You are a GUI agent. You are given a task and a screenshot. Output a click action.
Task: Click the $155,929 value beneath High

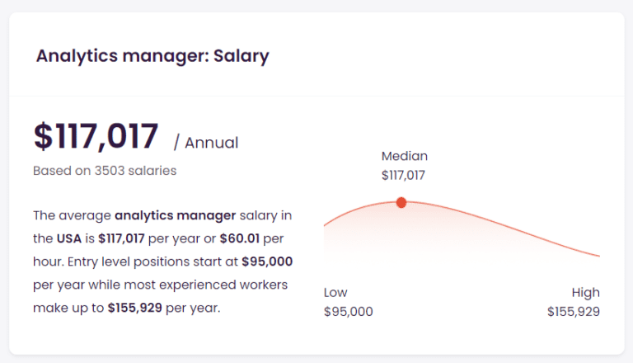574,311
